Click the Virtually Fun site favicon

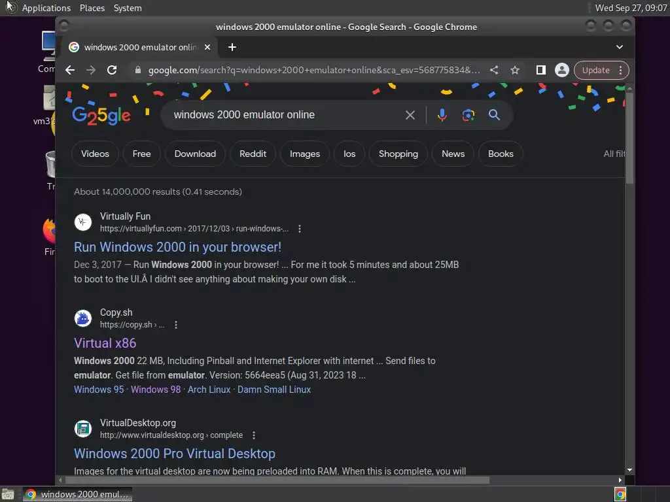click(x=83, y=222)
